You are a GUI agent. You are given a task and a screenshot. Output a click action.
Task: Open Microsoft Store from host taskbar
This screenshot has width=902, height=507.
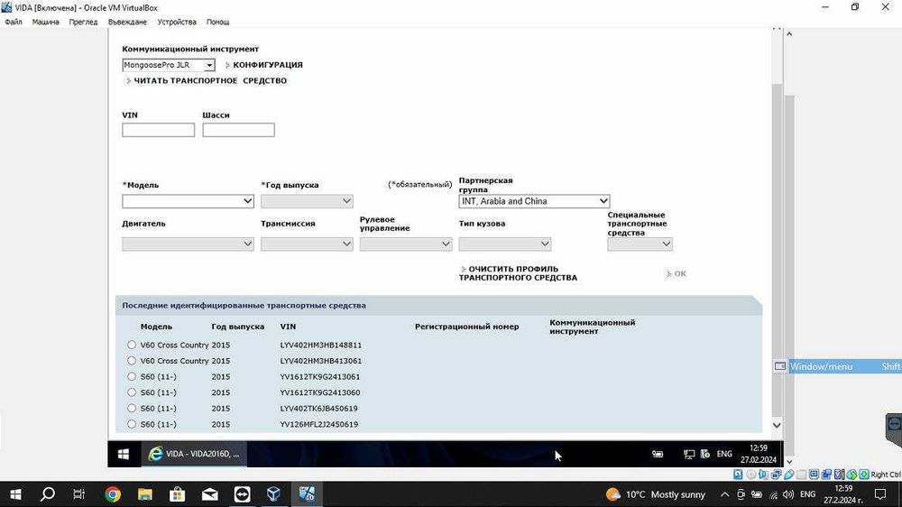point(177,494)
